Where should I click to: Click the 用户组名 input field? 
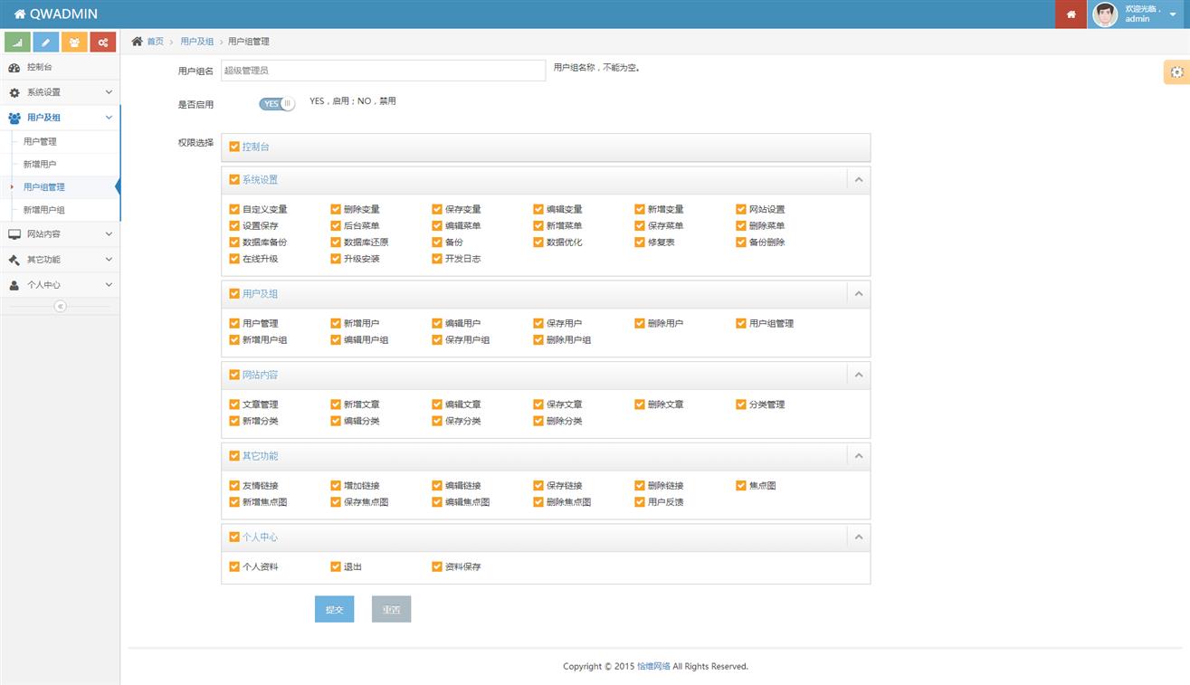click(x=383, y=70)
